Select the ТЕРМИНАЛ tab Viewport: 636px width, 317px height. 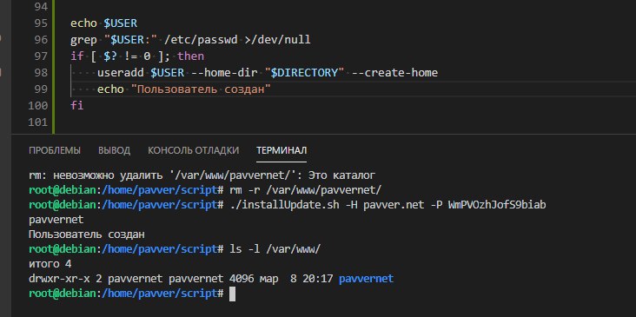(x=282, y=150)
